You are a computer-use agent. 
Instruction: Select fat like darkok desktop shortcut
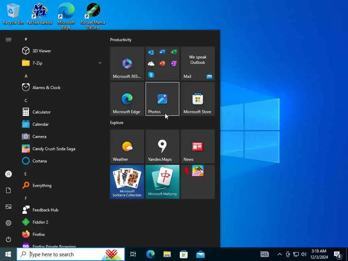click(x=40, y=14)
